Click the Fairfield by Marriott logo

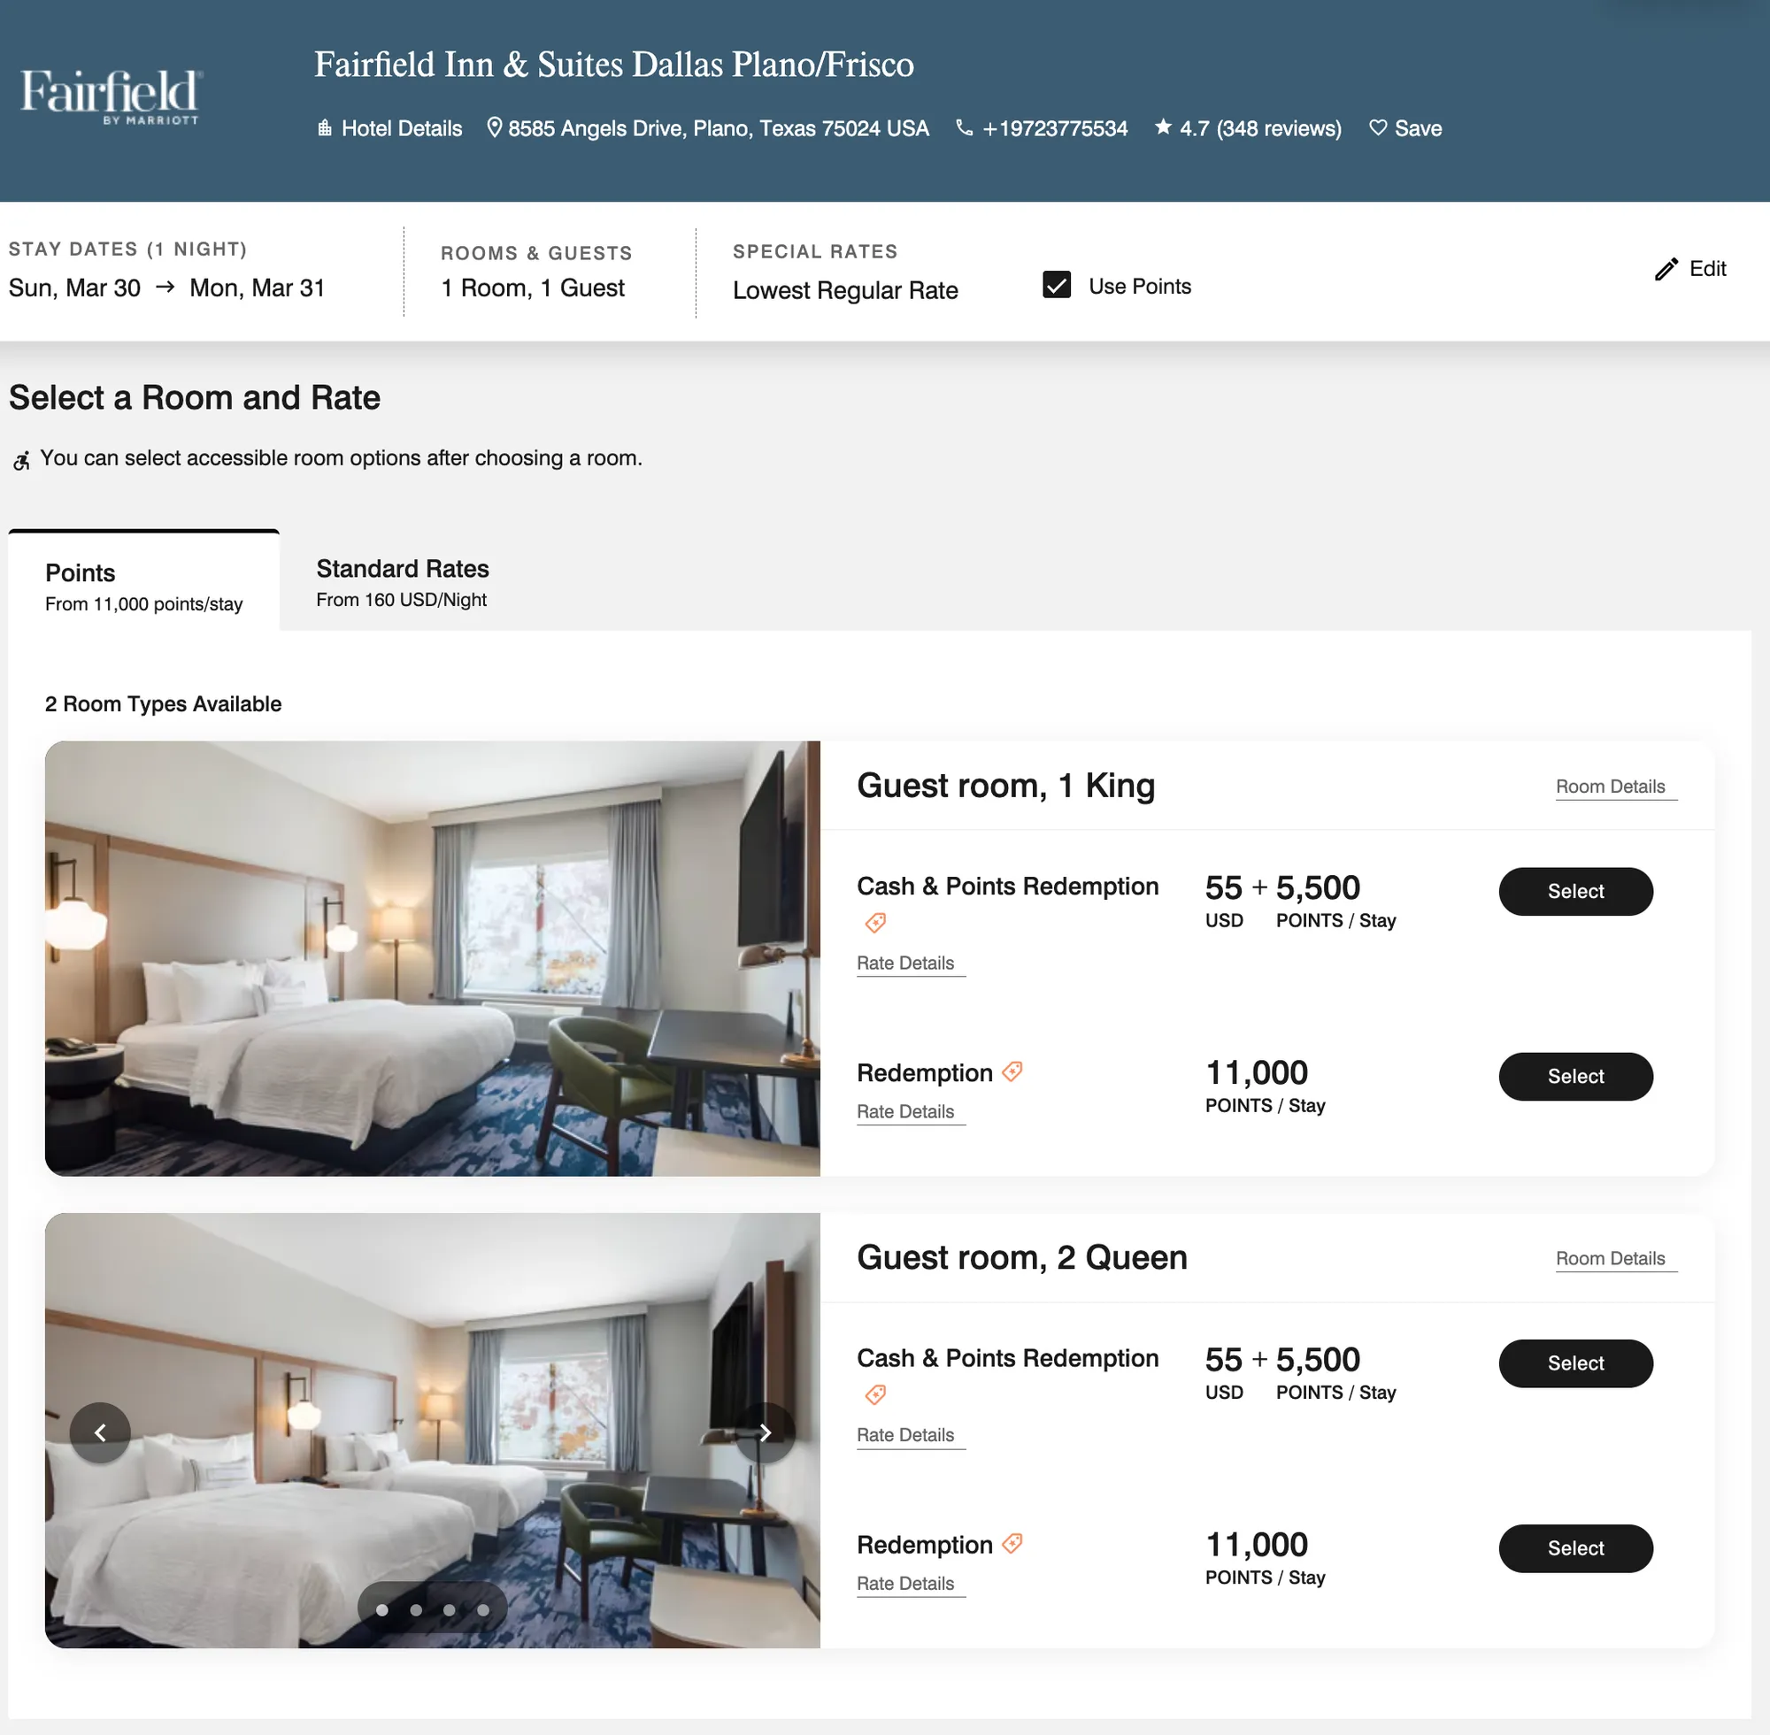(110, 95)
